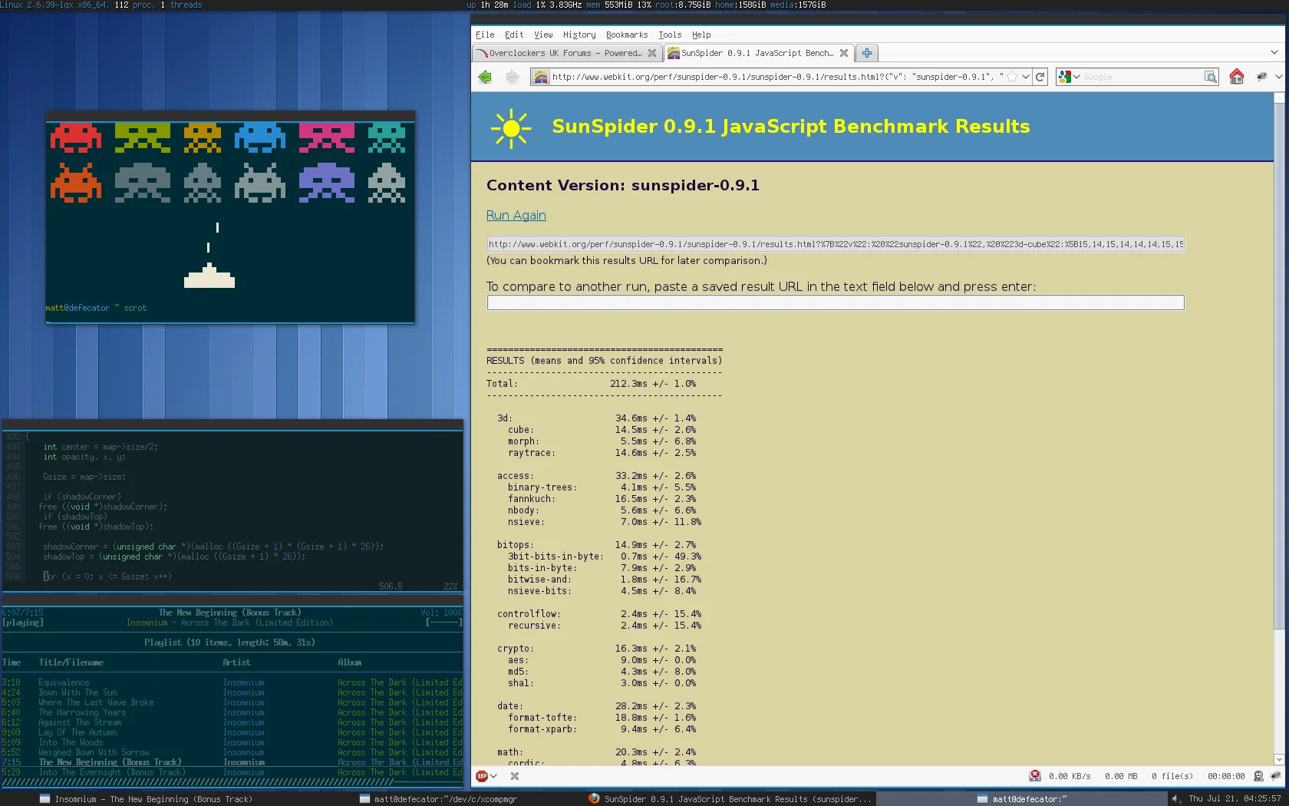Go back with the green back arrow
1289x806 pixels.
(x=485, y=77)
